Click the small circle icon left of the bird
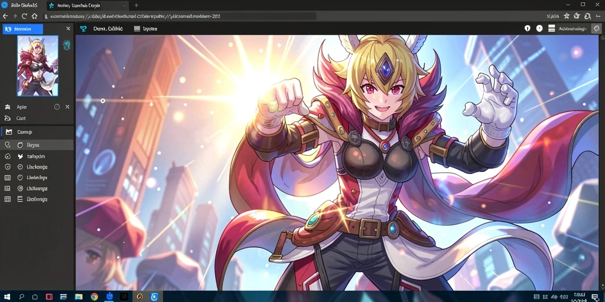605x302 pixels. click(x=7, y=156)
